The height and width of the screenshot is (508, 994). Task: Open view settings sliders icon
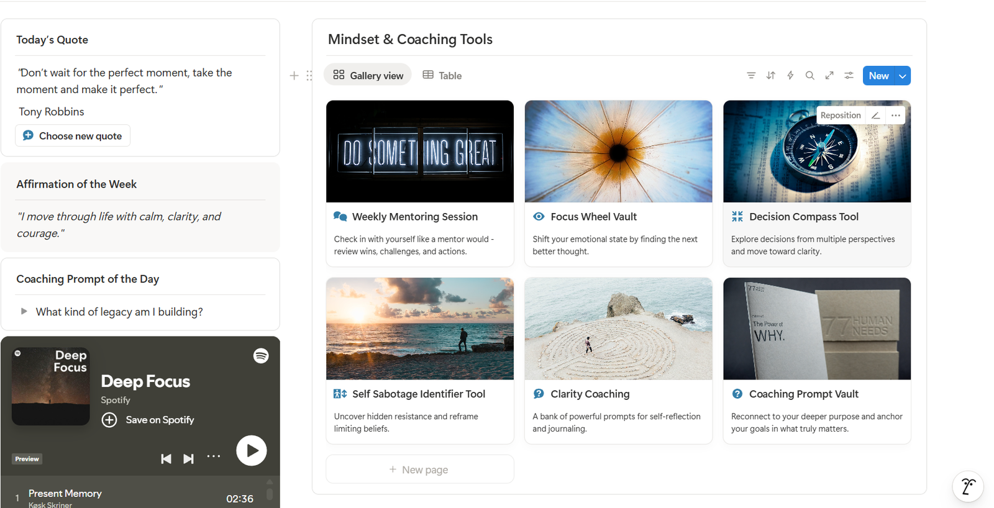pyautogui.click(x=849, y=76)
